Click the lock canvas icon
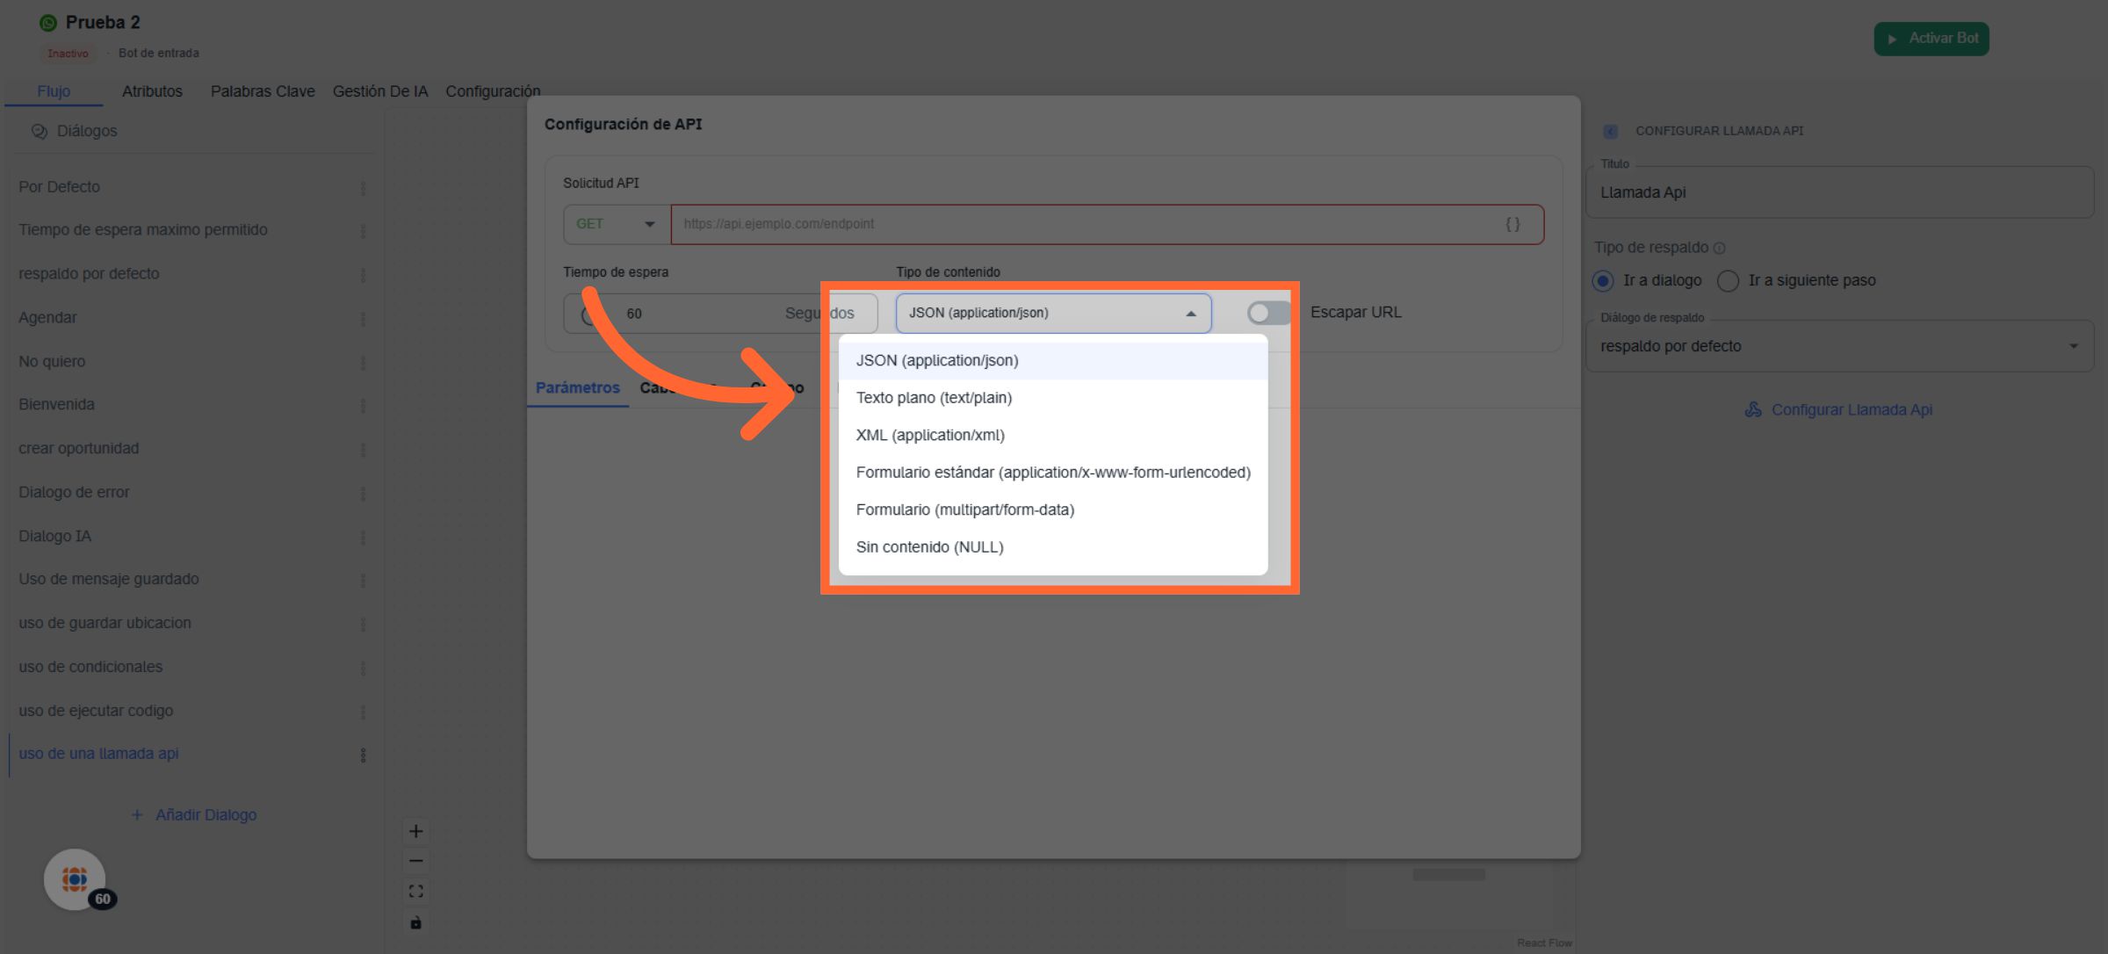The width and height of the screenshot is (2108, 954). coord(415,922)
